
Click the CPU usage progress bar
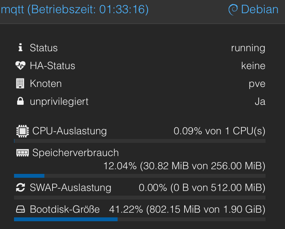point(140,141)
